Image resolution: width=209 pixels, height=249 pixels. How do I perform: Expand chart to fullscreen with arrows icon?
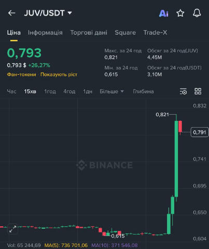pos(13,229)
